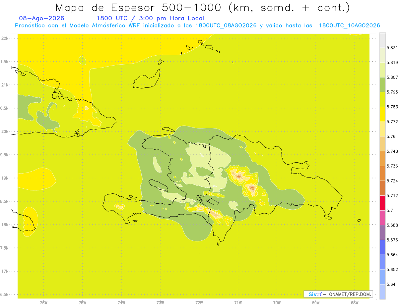Click the '19N' latitude label

coord(6,178)
